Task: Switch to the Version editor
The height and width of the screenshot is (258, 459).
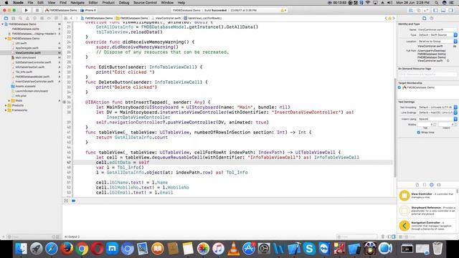Action: [426, 10]
